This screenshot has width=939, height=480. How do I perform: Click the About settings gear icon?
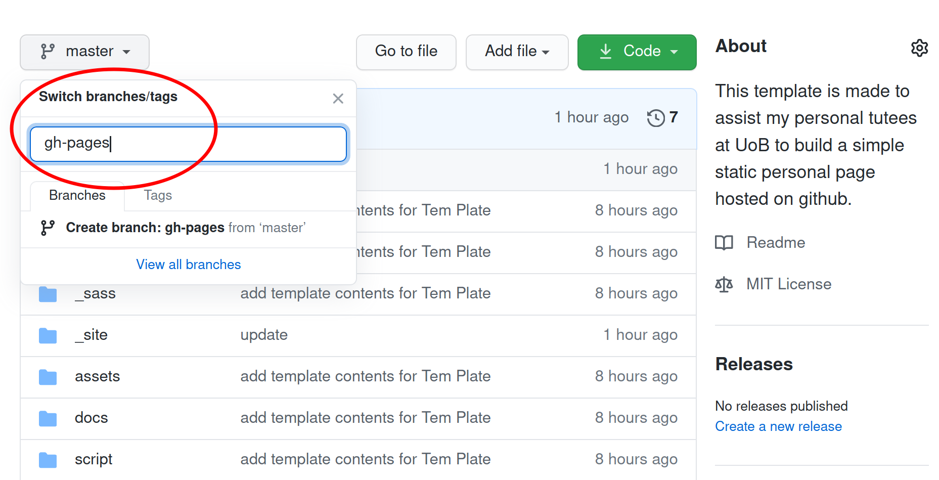pyautogui.click(x=919, y=48)
